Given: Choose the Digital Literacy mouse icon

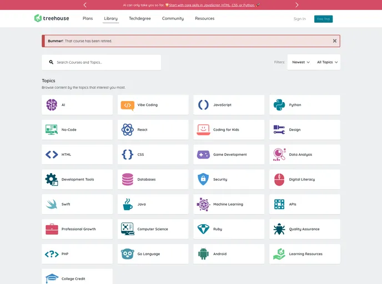Looking at the screenshot, I should click(x=279, y=179).
